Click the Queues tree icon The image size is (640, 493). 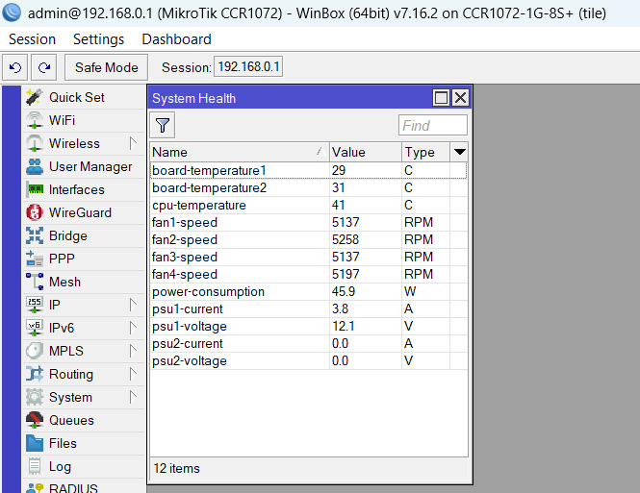coord(35,420)
